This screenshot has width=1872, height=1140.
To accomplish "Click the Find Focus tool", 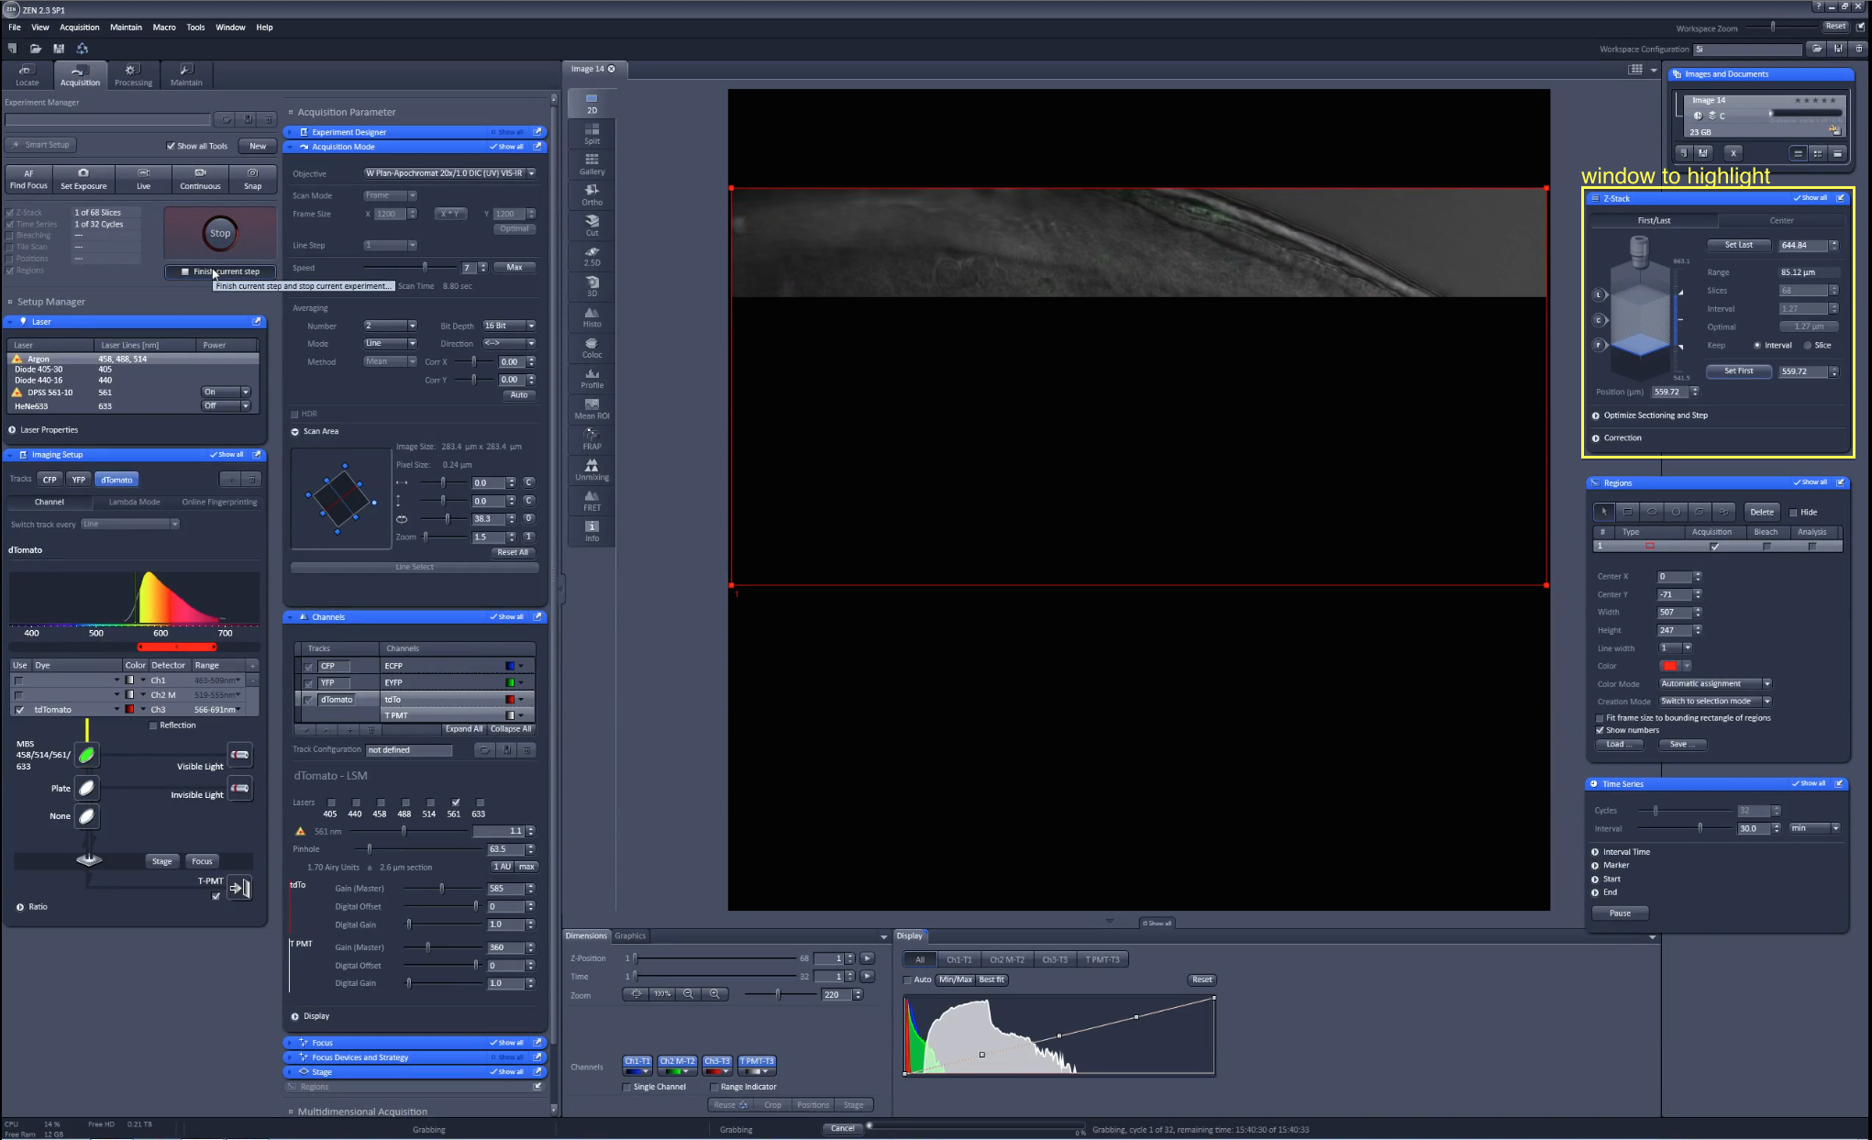I will coord(28,179).
